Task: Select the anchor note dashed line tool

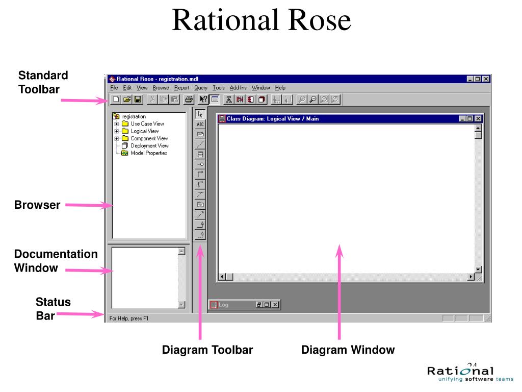Action: [x=200, y=144]
